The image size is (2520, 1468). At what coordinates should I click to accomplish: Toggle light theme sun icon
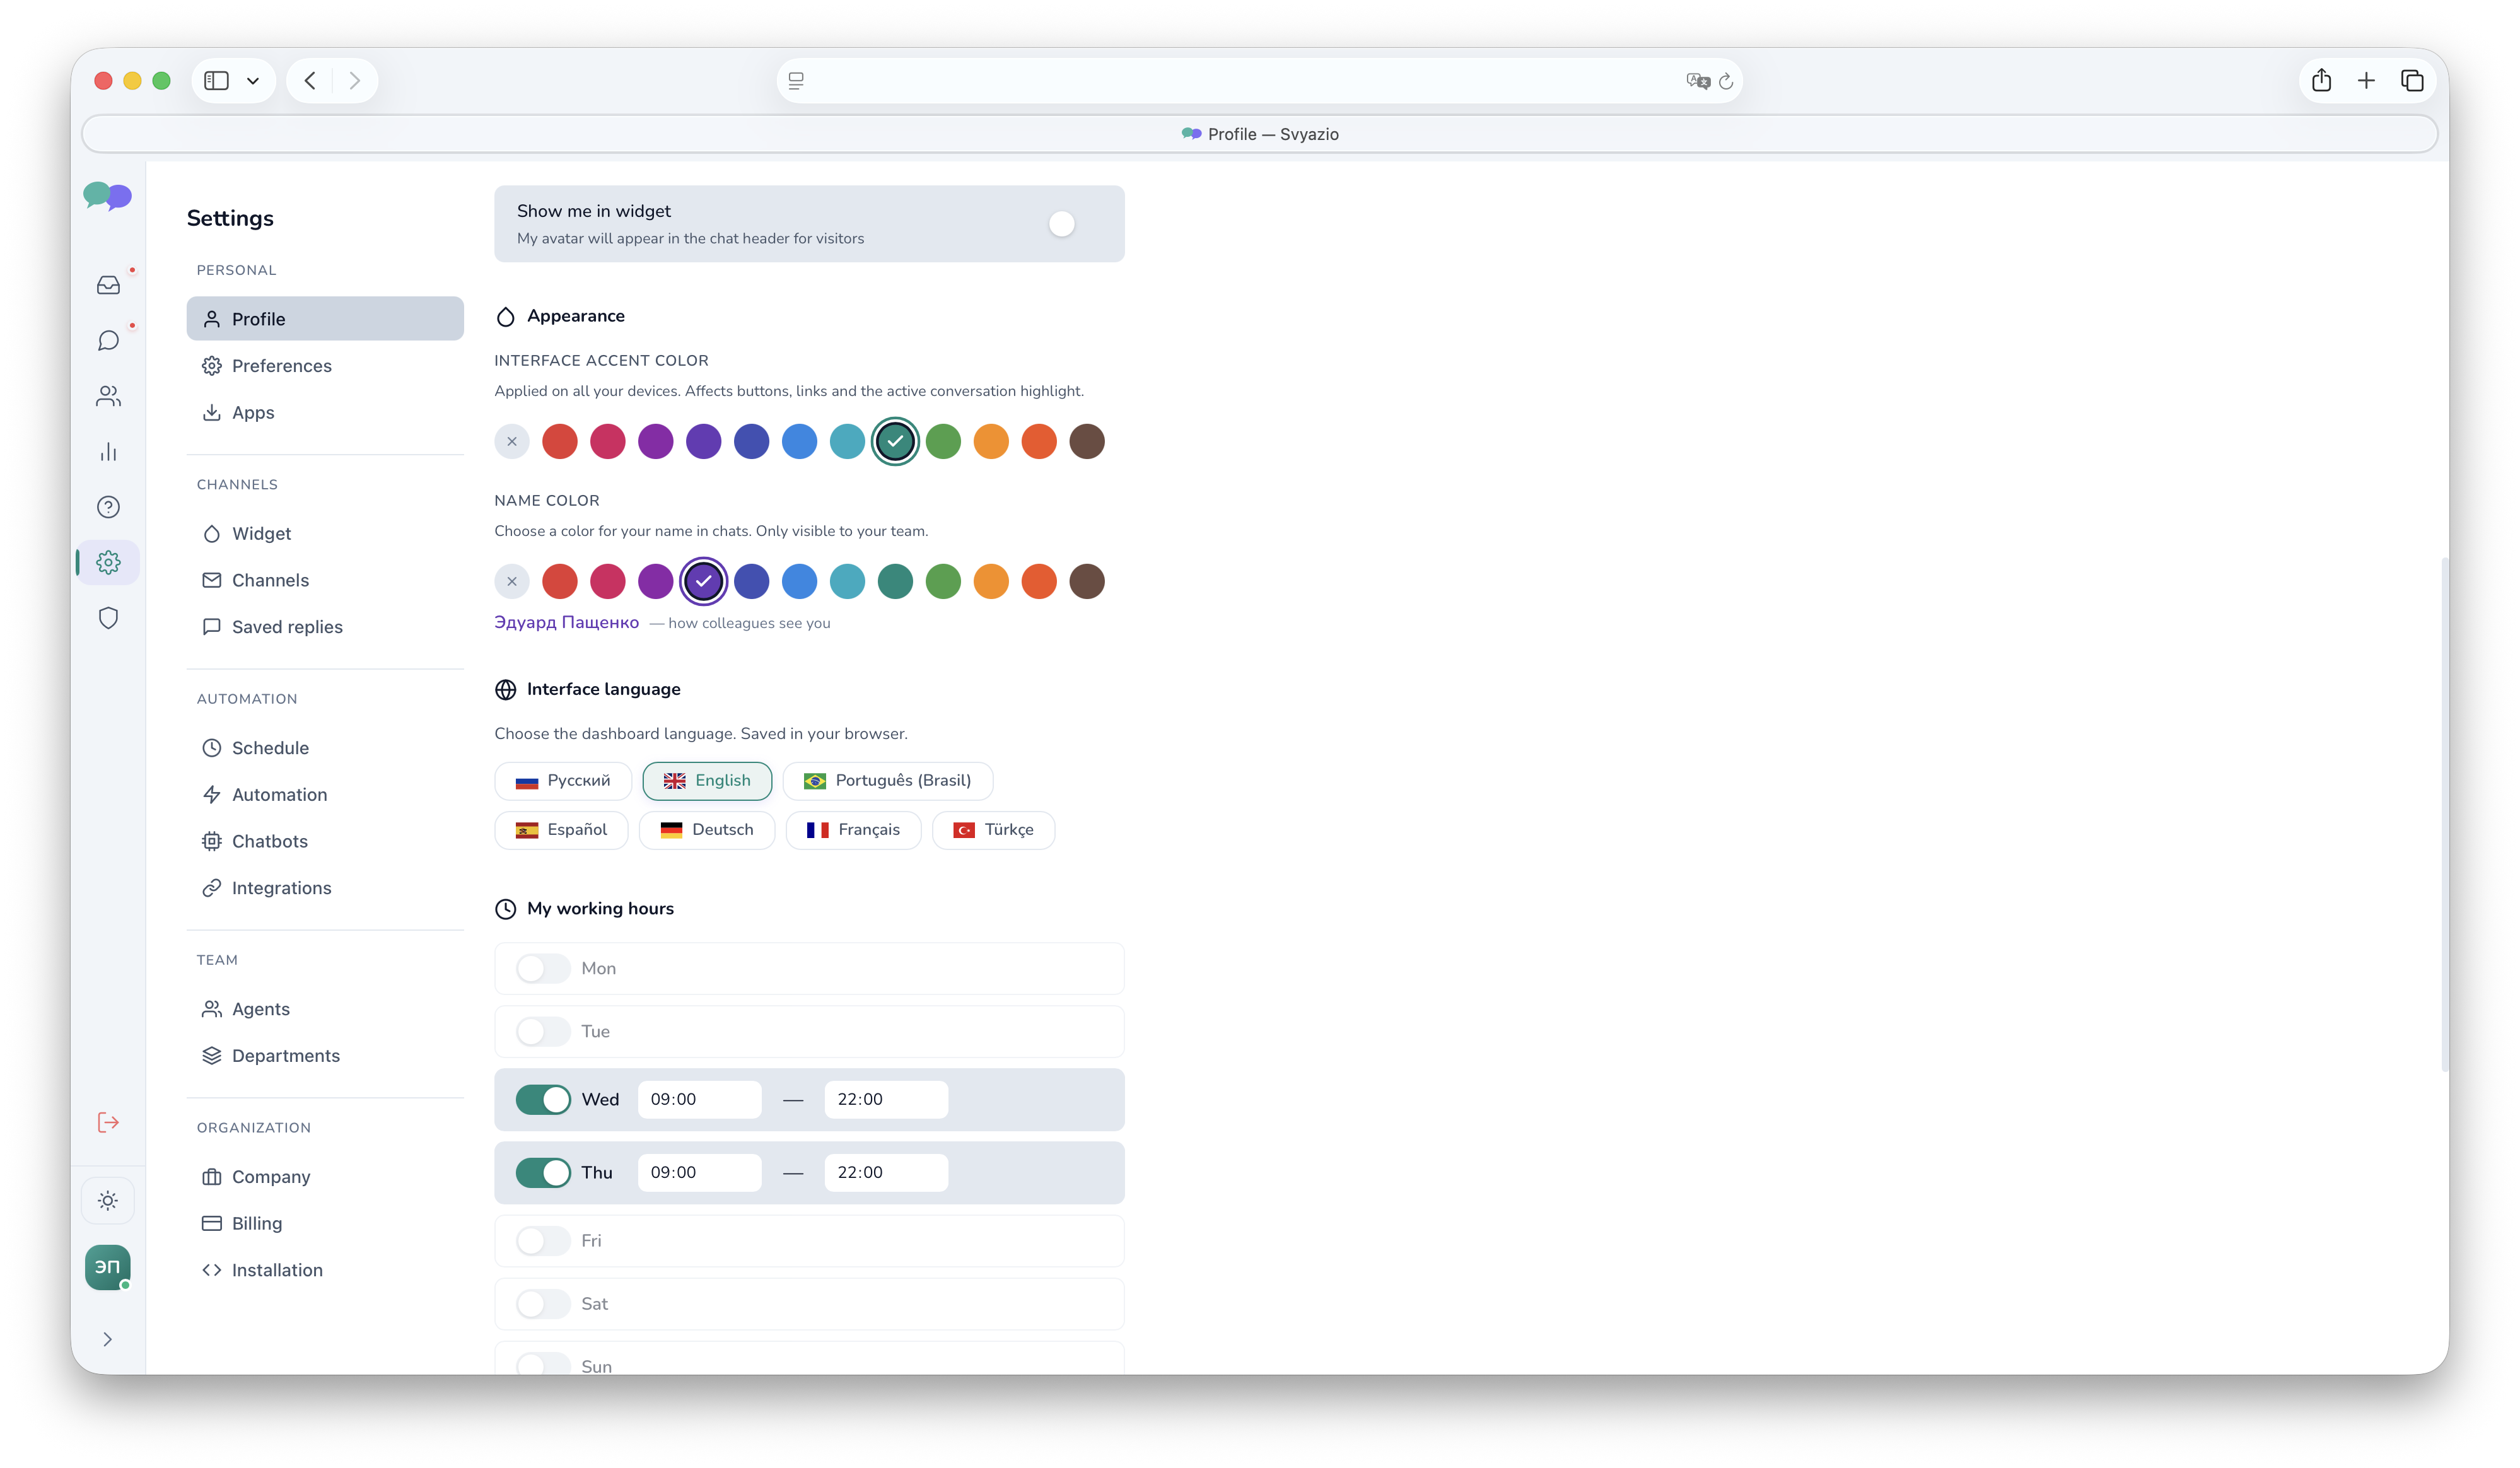[108, 1201]
